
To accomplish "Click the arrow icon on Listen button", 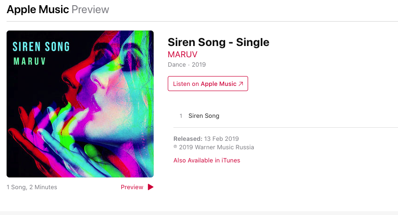I will point(241,84).
